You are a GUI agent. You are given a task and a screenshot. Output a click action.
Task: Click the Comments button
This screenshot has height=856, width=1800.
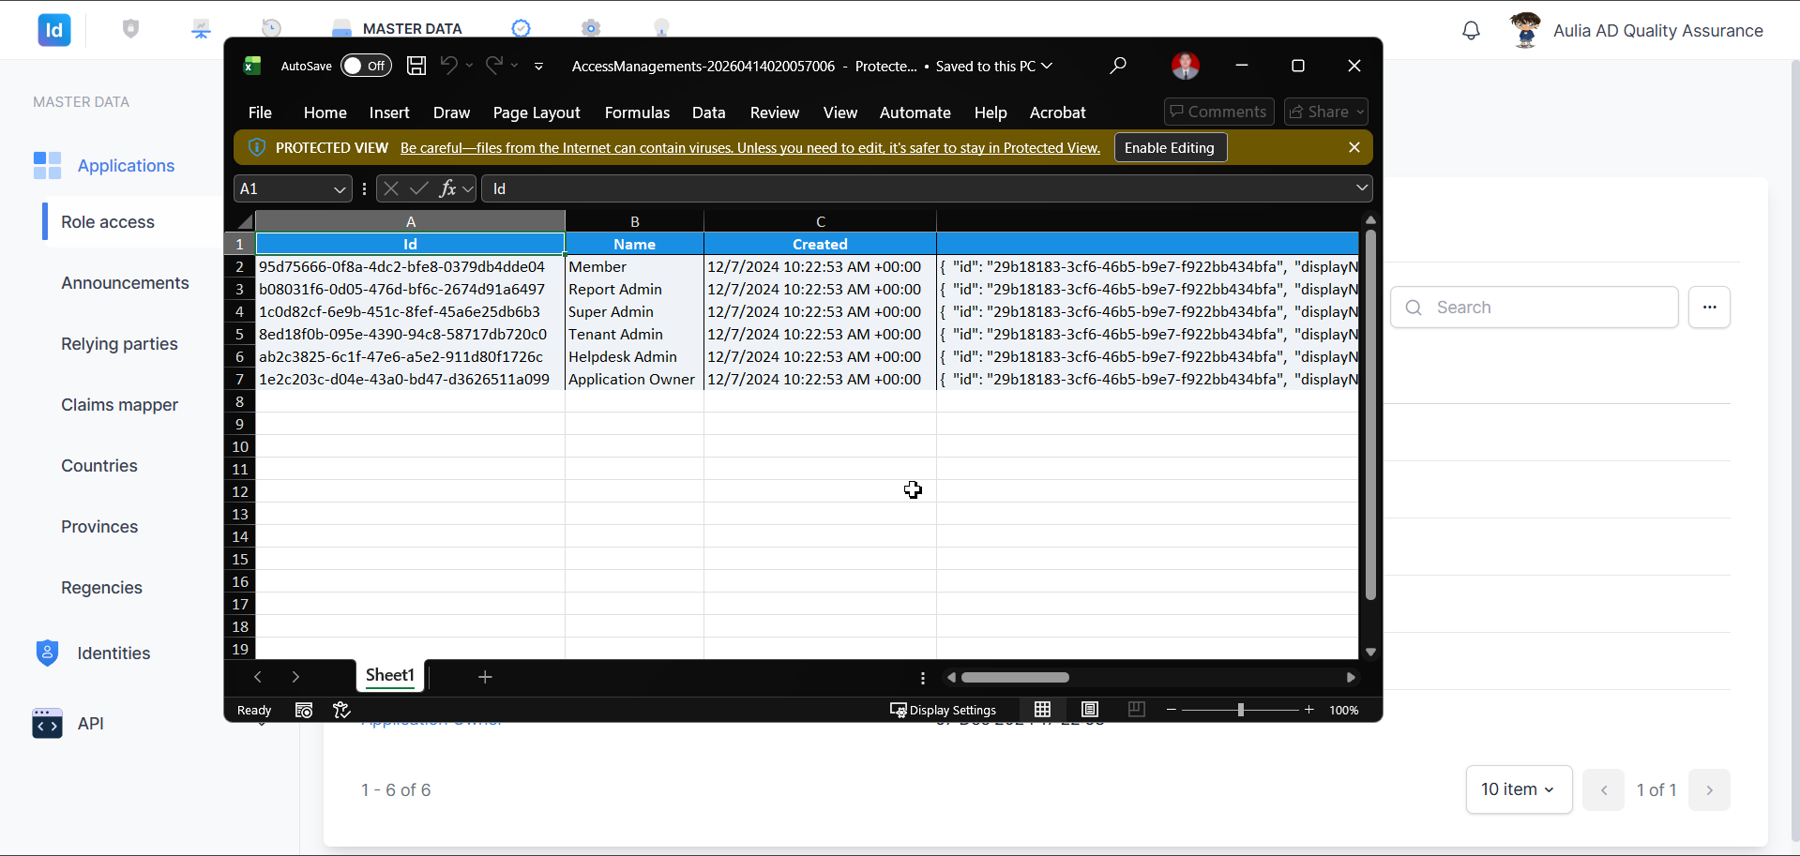[1219, 112]
